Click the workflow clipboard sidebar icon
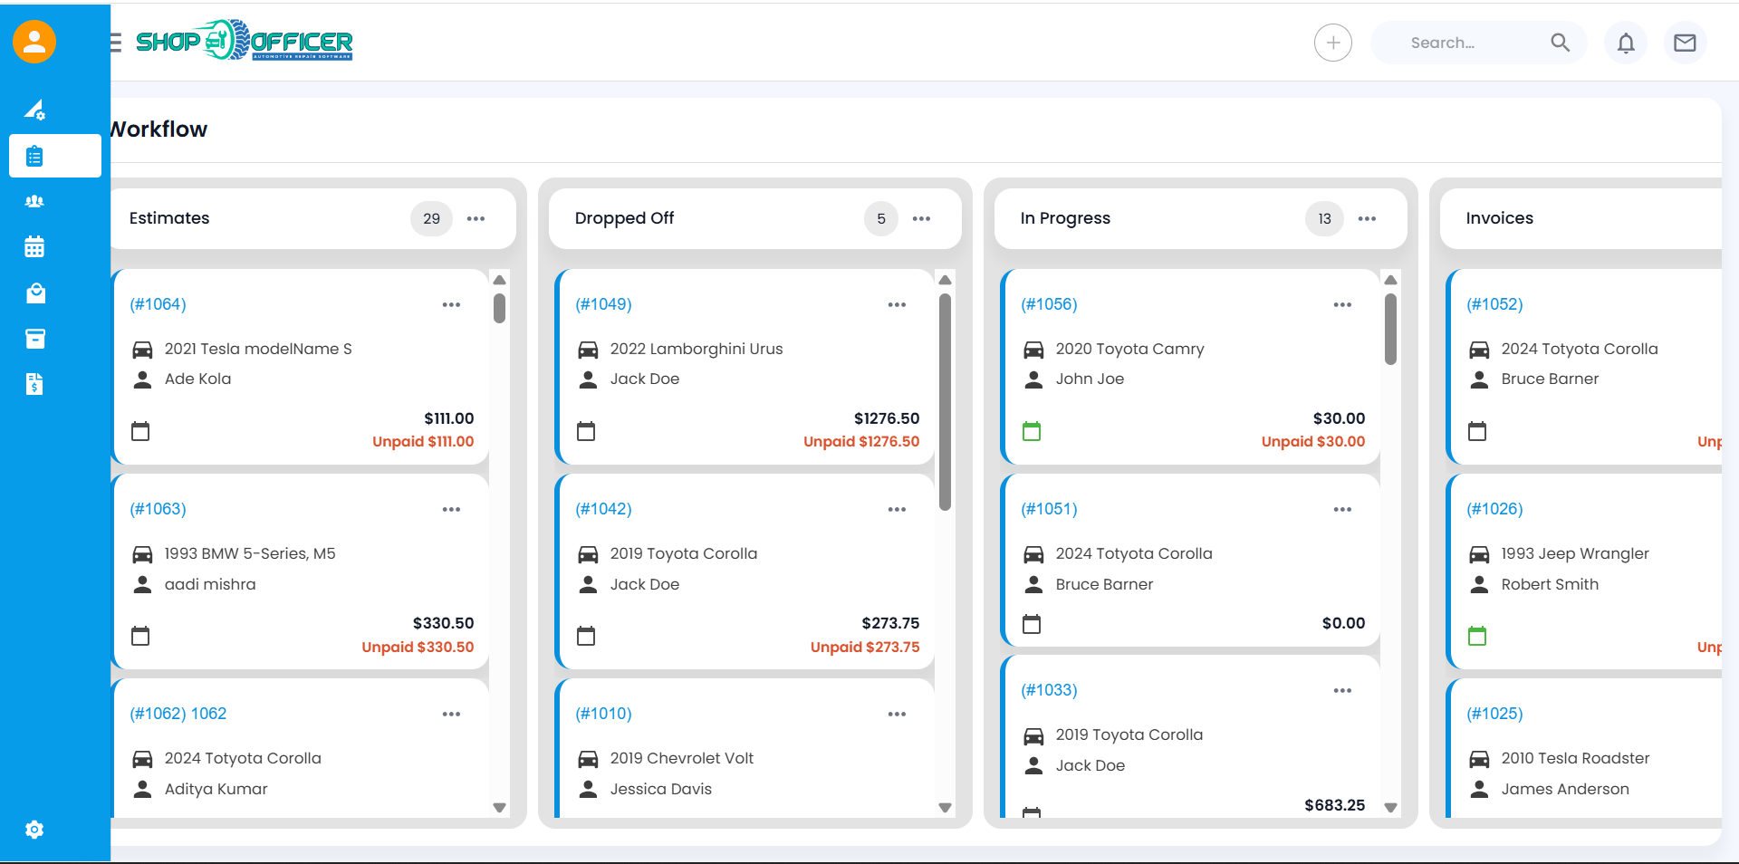Screen dimensions: 1739x864 tap(34, 157)
